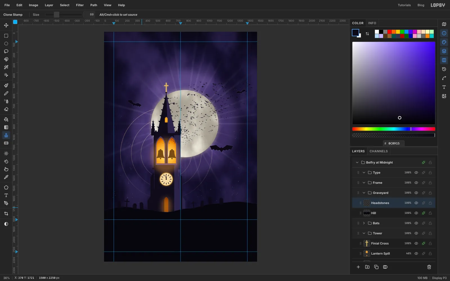
Task: Select the Eyedropper tool
Action: (x=6, y=177)
